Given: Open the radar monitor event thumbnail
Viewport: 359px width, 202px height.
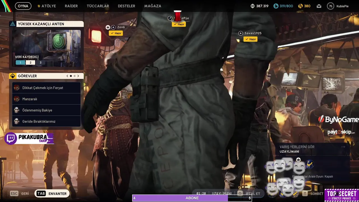Looking at the screenshot, I should click(x=47, y=48).
